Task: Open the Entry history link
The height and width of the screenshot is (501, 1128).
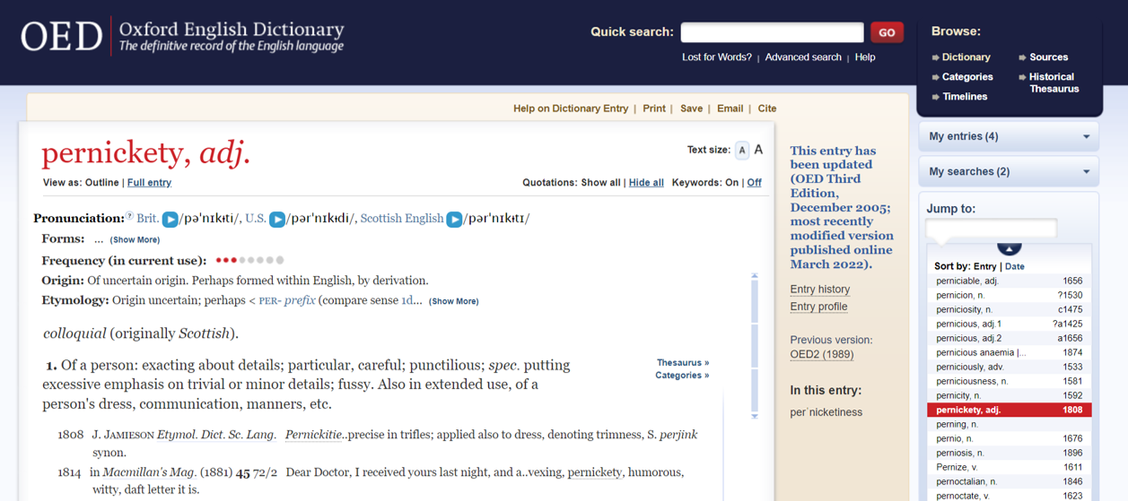Action: 819,289
